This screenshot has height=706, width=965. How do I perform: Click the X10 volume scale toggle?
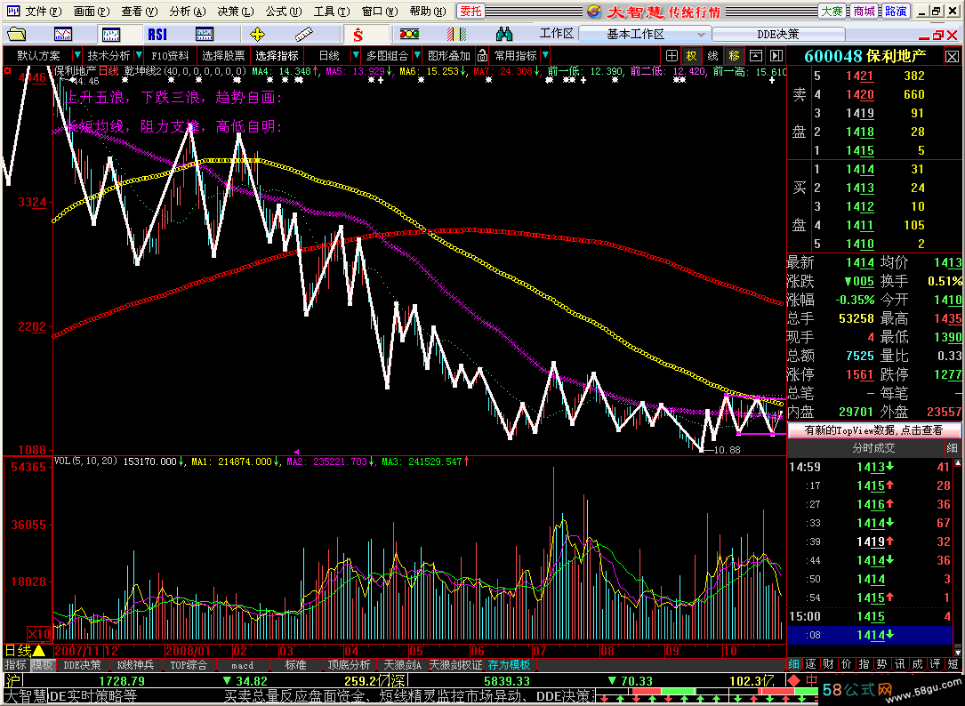pos(39,634)
